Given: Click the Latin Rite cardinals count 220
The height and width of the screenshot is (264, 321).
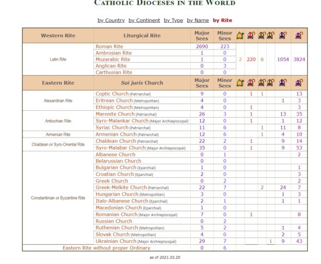Looking at the screenshot, I should click(x=251, y=59).
